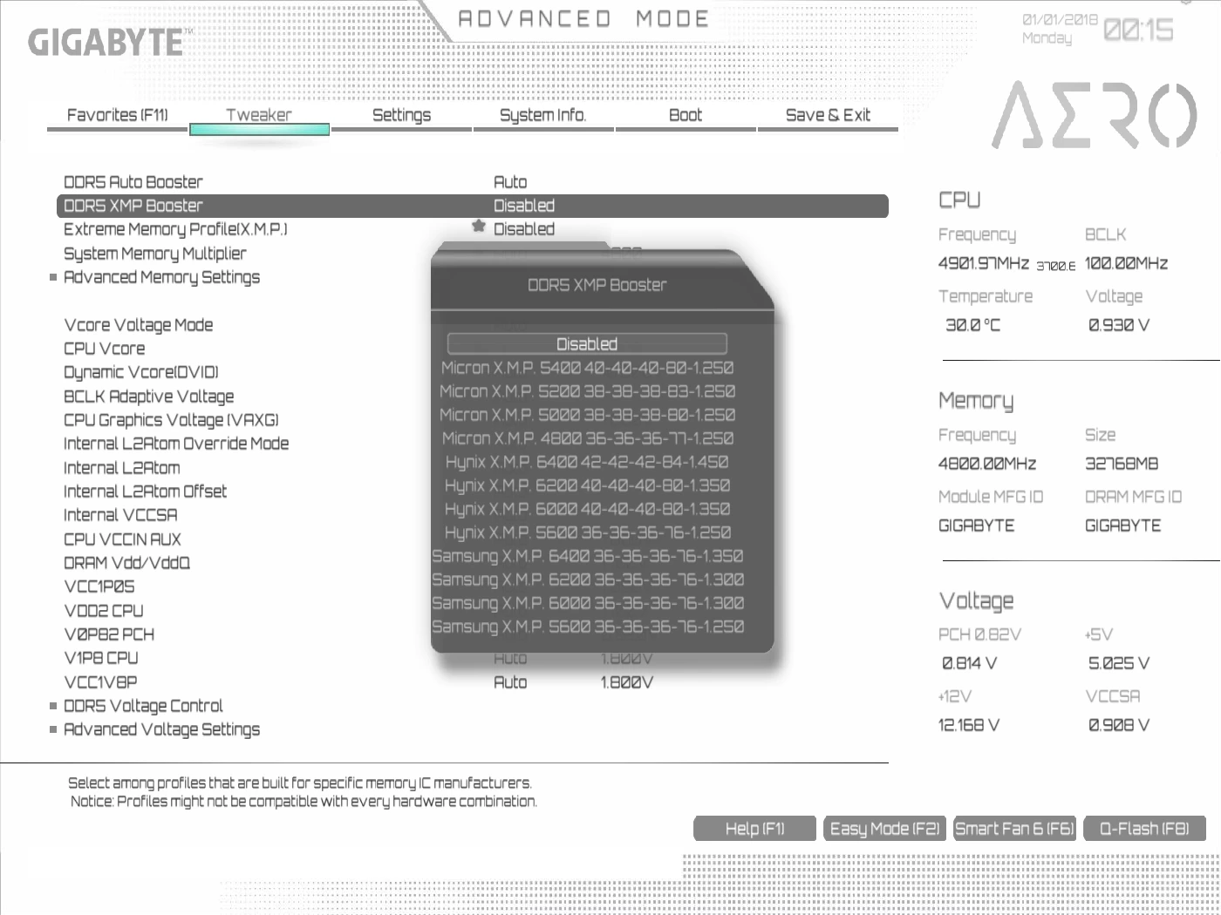Click Auto value in VCC1V8P row
Image resolution: width=1221 pixels, height=915 pixels.
[510, 682]
